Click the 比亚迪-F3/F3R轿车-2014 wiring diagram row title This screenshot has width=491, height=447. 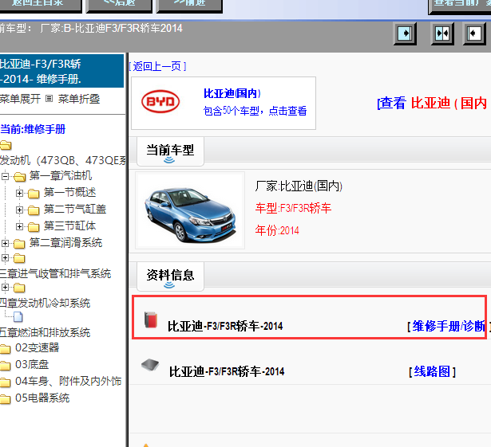(227, 371)
